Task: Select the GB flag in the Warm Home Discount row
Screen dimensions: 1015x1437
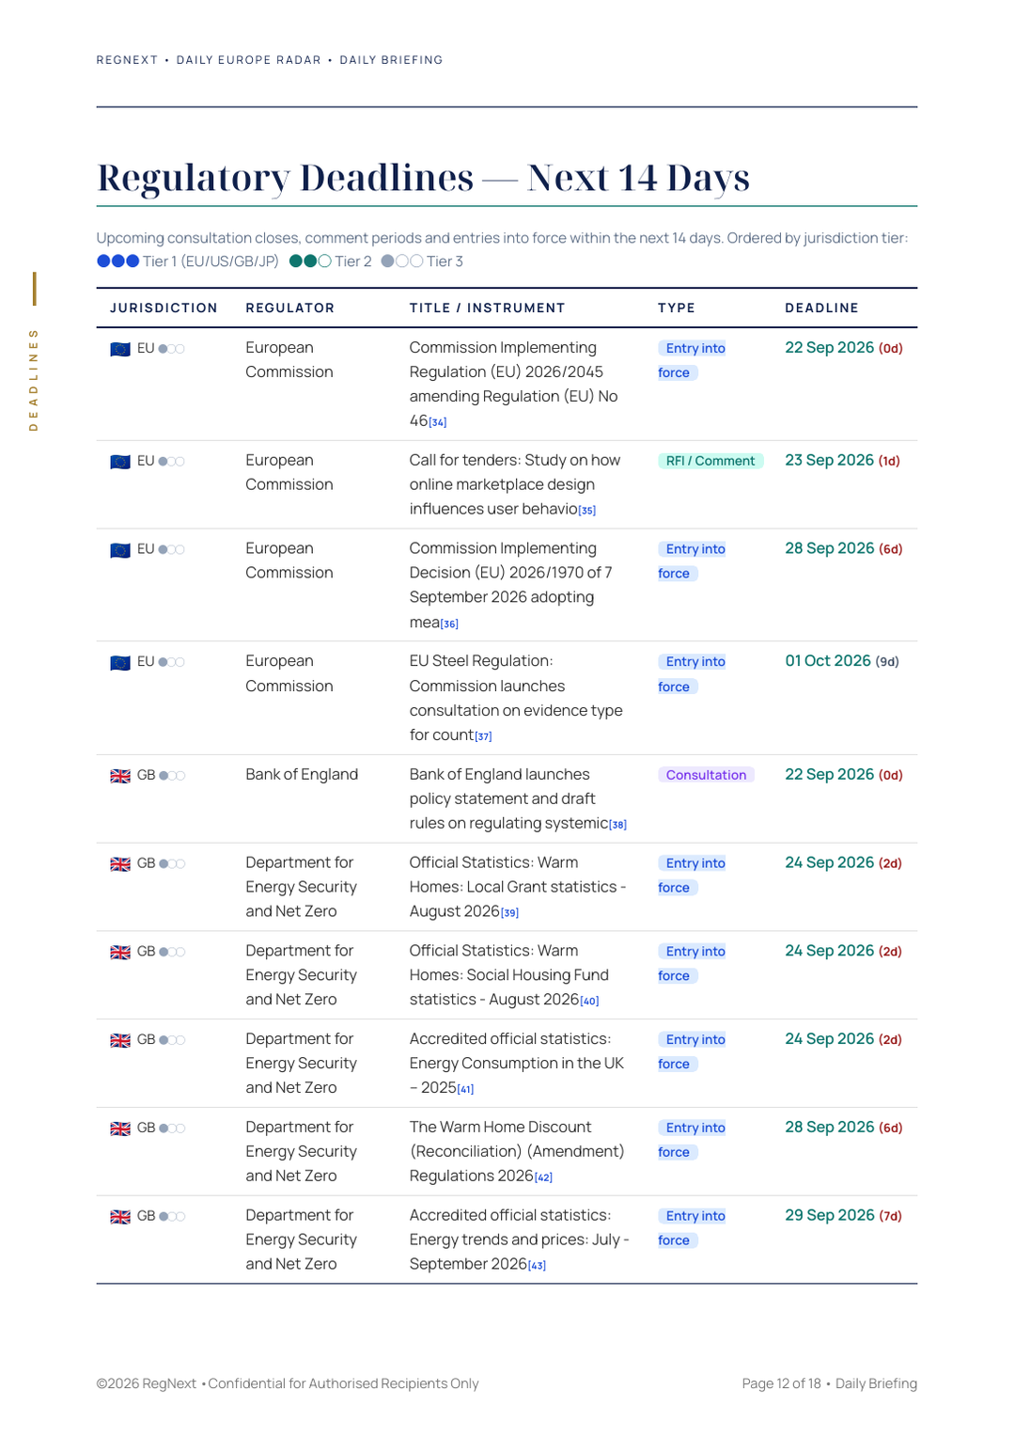Action: click(120, 1129)
